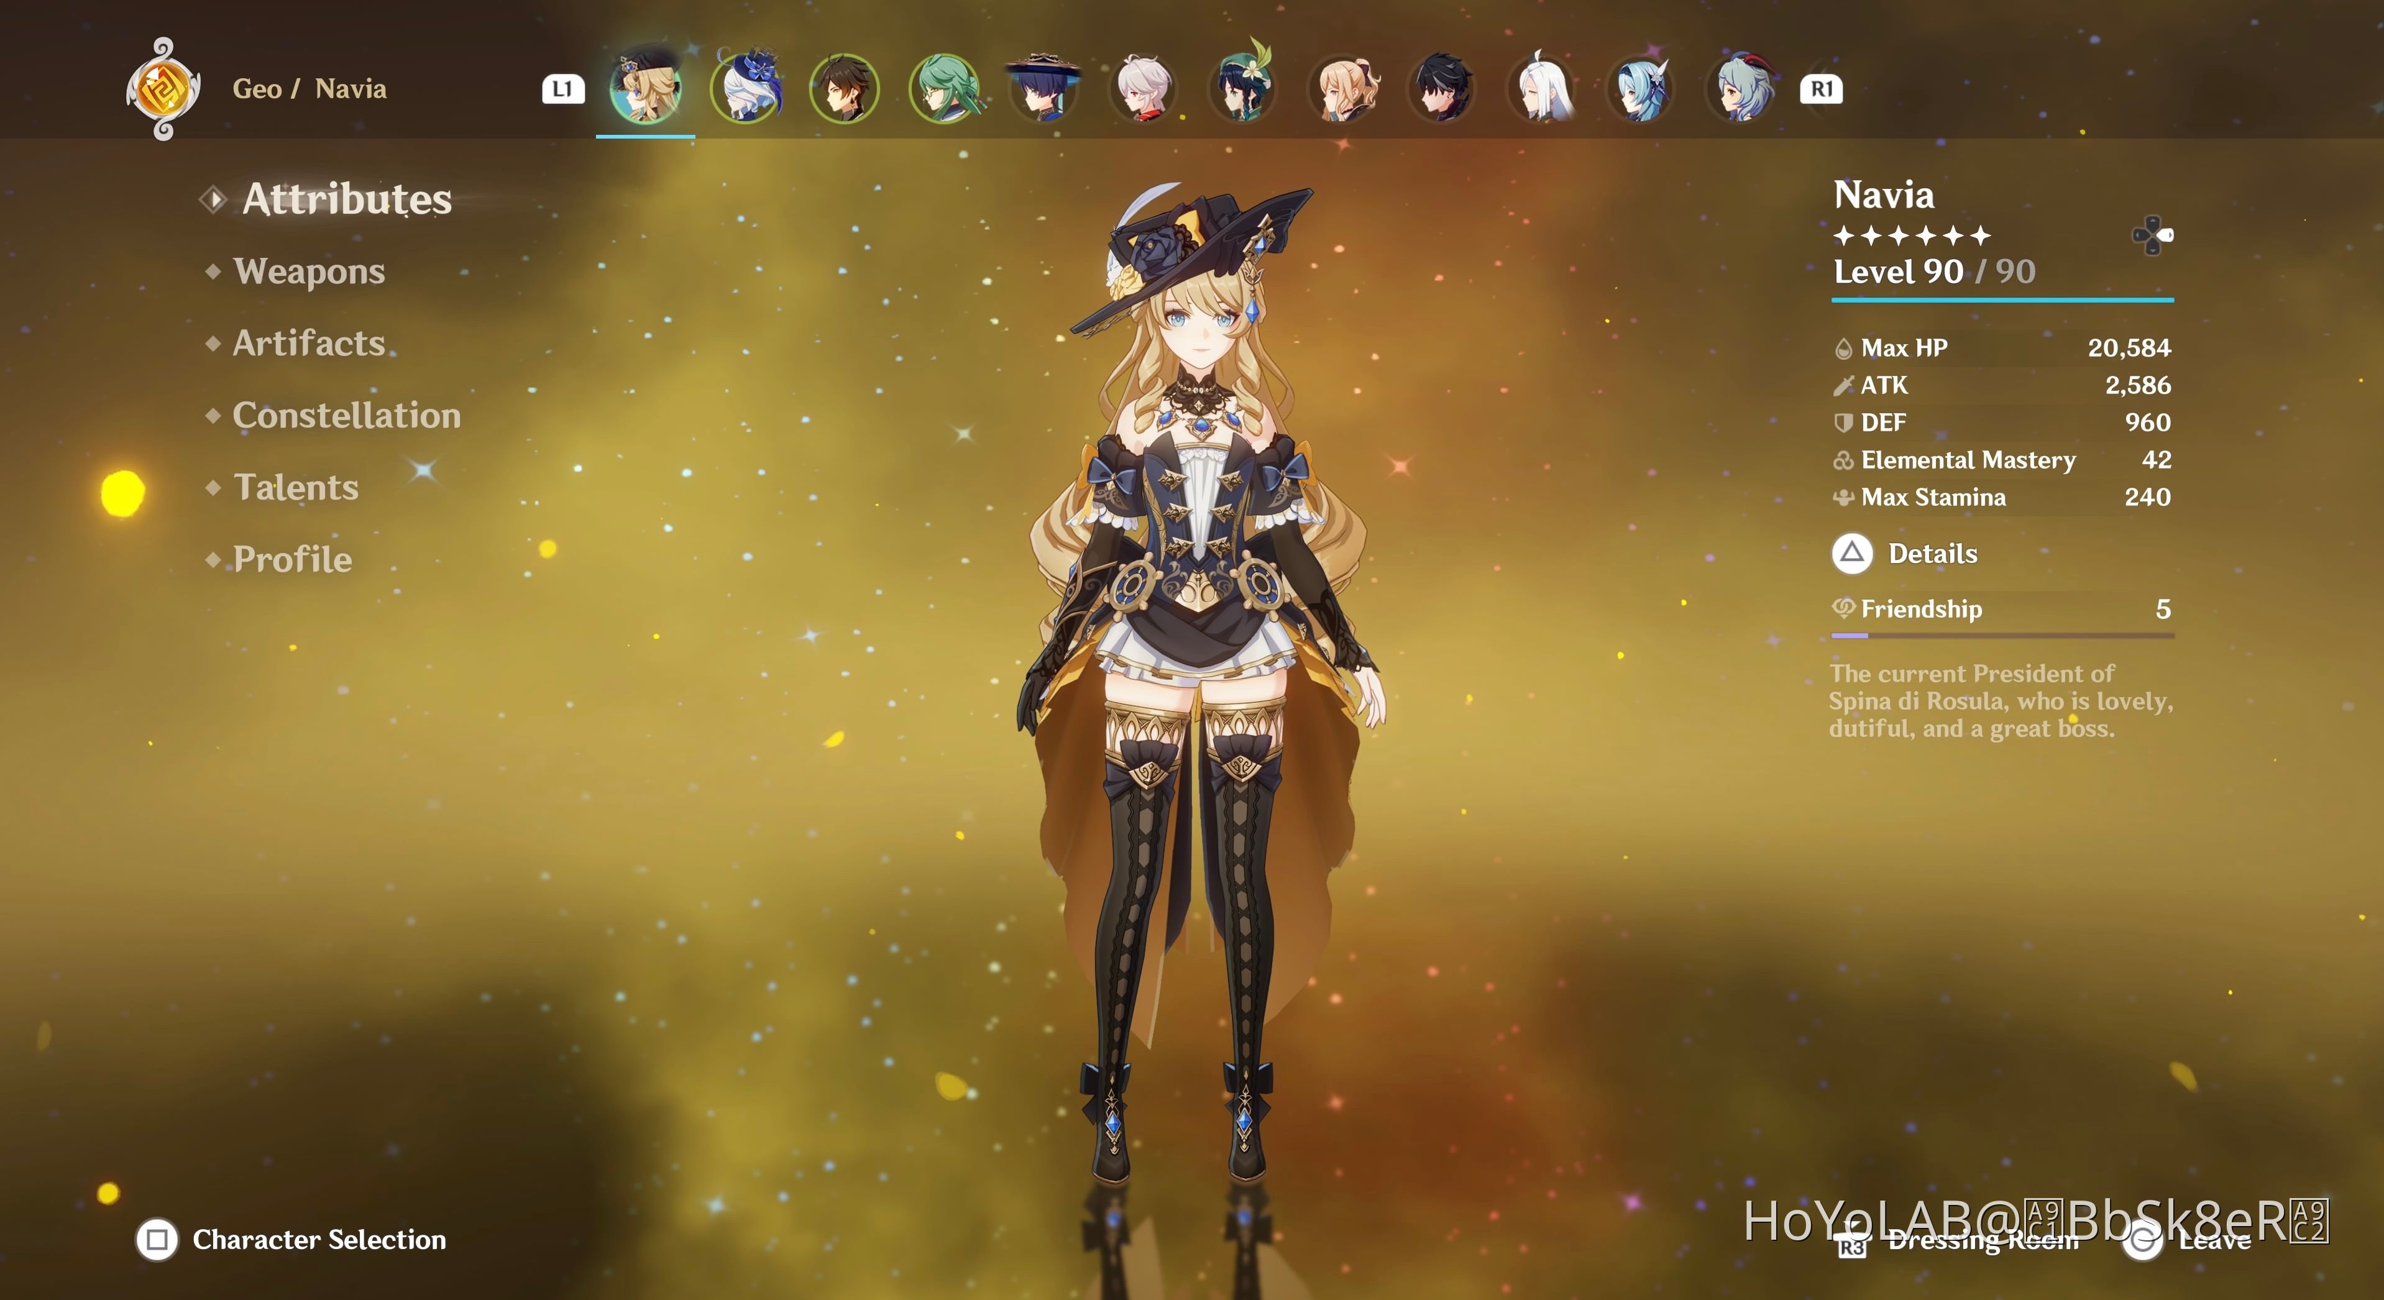
Task: Click the level experience progress bar
Action: 2002,300
